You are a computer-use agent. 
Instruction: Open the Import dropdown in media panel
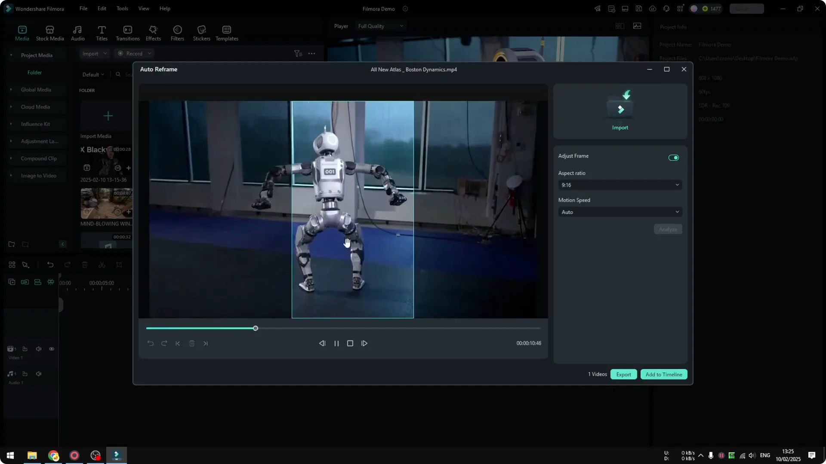tap(95, 54)
